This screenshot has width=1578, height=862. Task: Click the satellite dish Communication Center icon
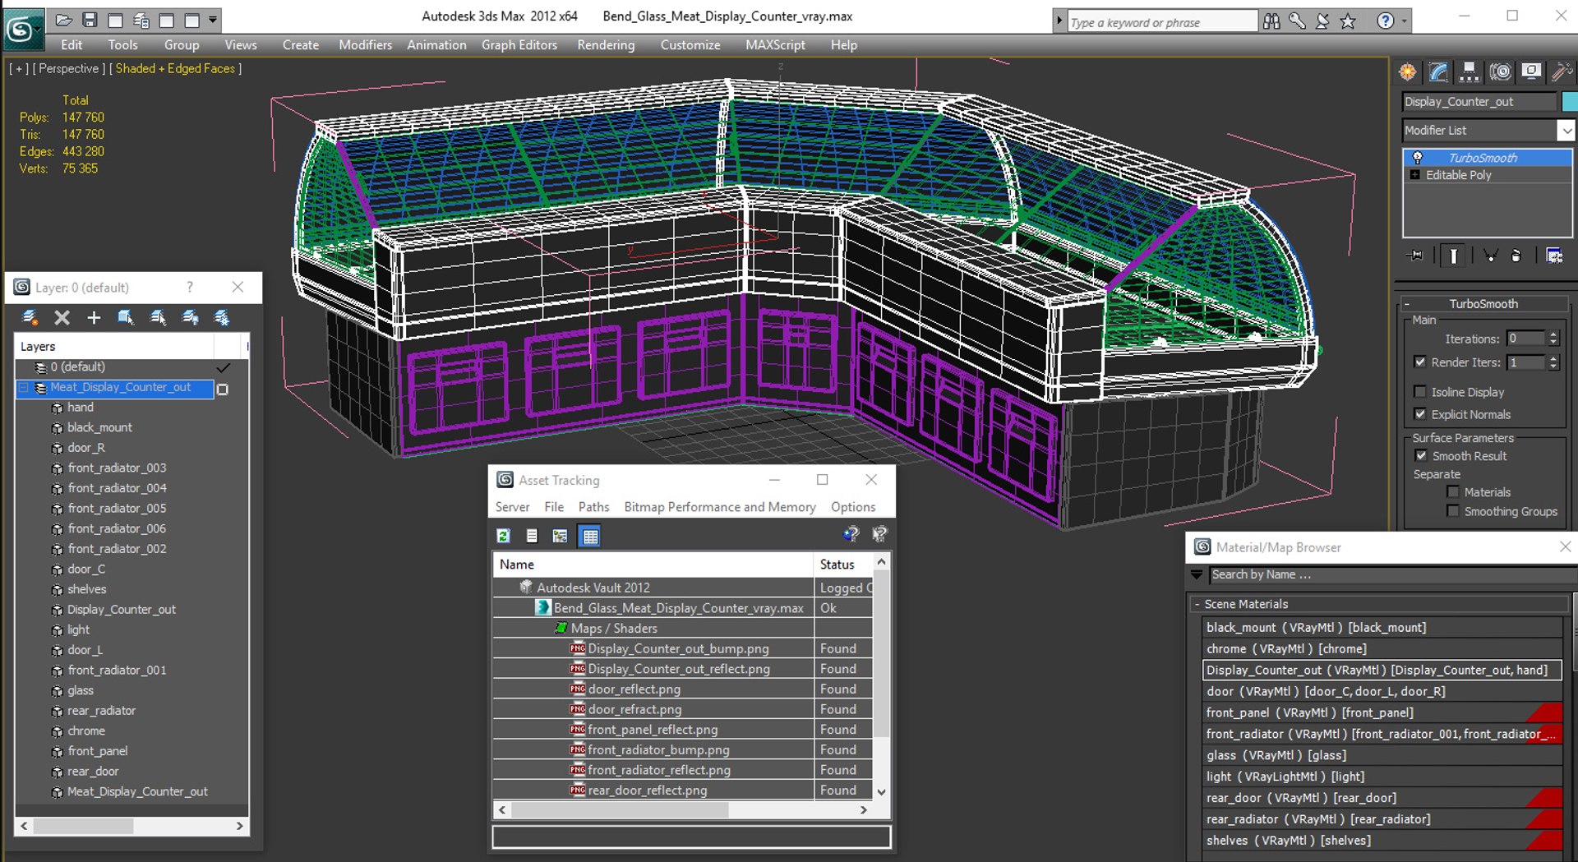(1322, 21)
